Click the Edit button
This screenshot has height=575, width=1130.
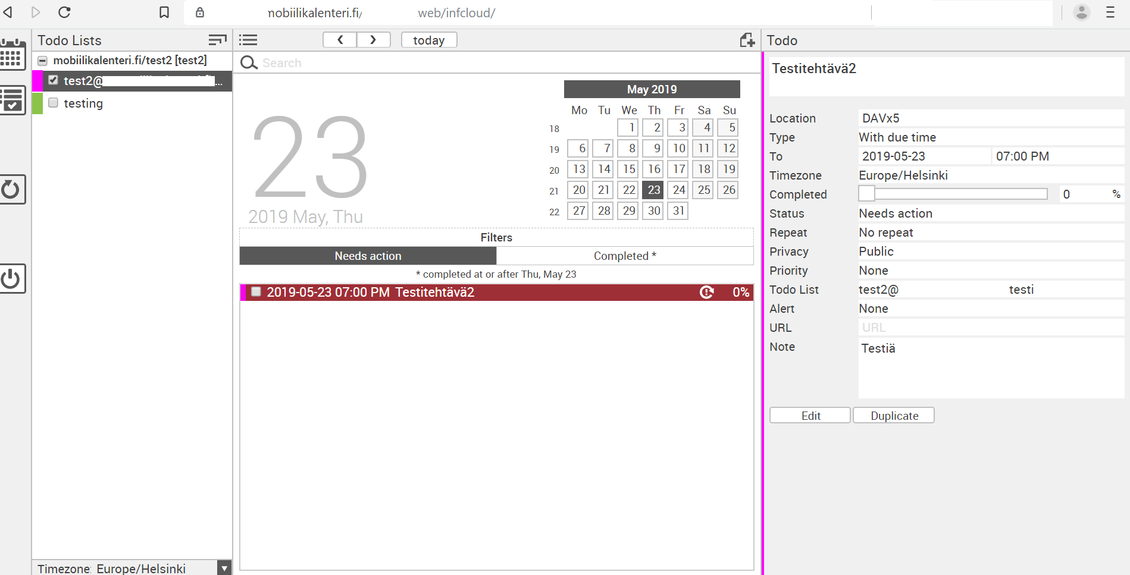810,416
